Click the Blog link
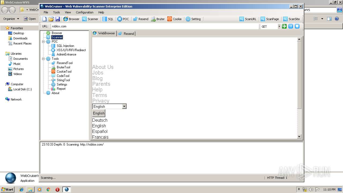 point(98,78)
